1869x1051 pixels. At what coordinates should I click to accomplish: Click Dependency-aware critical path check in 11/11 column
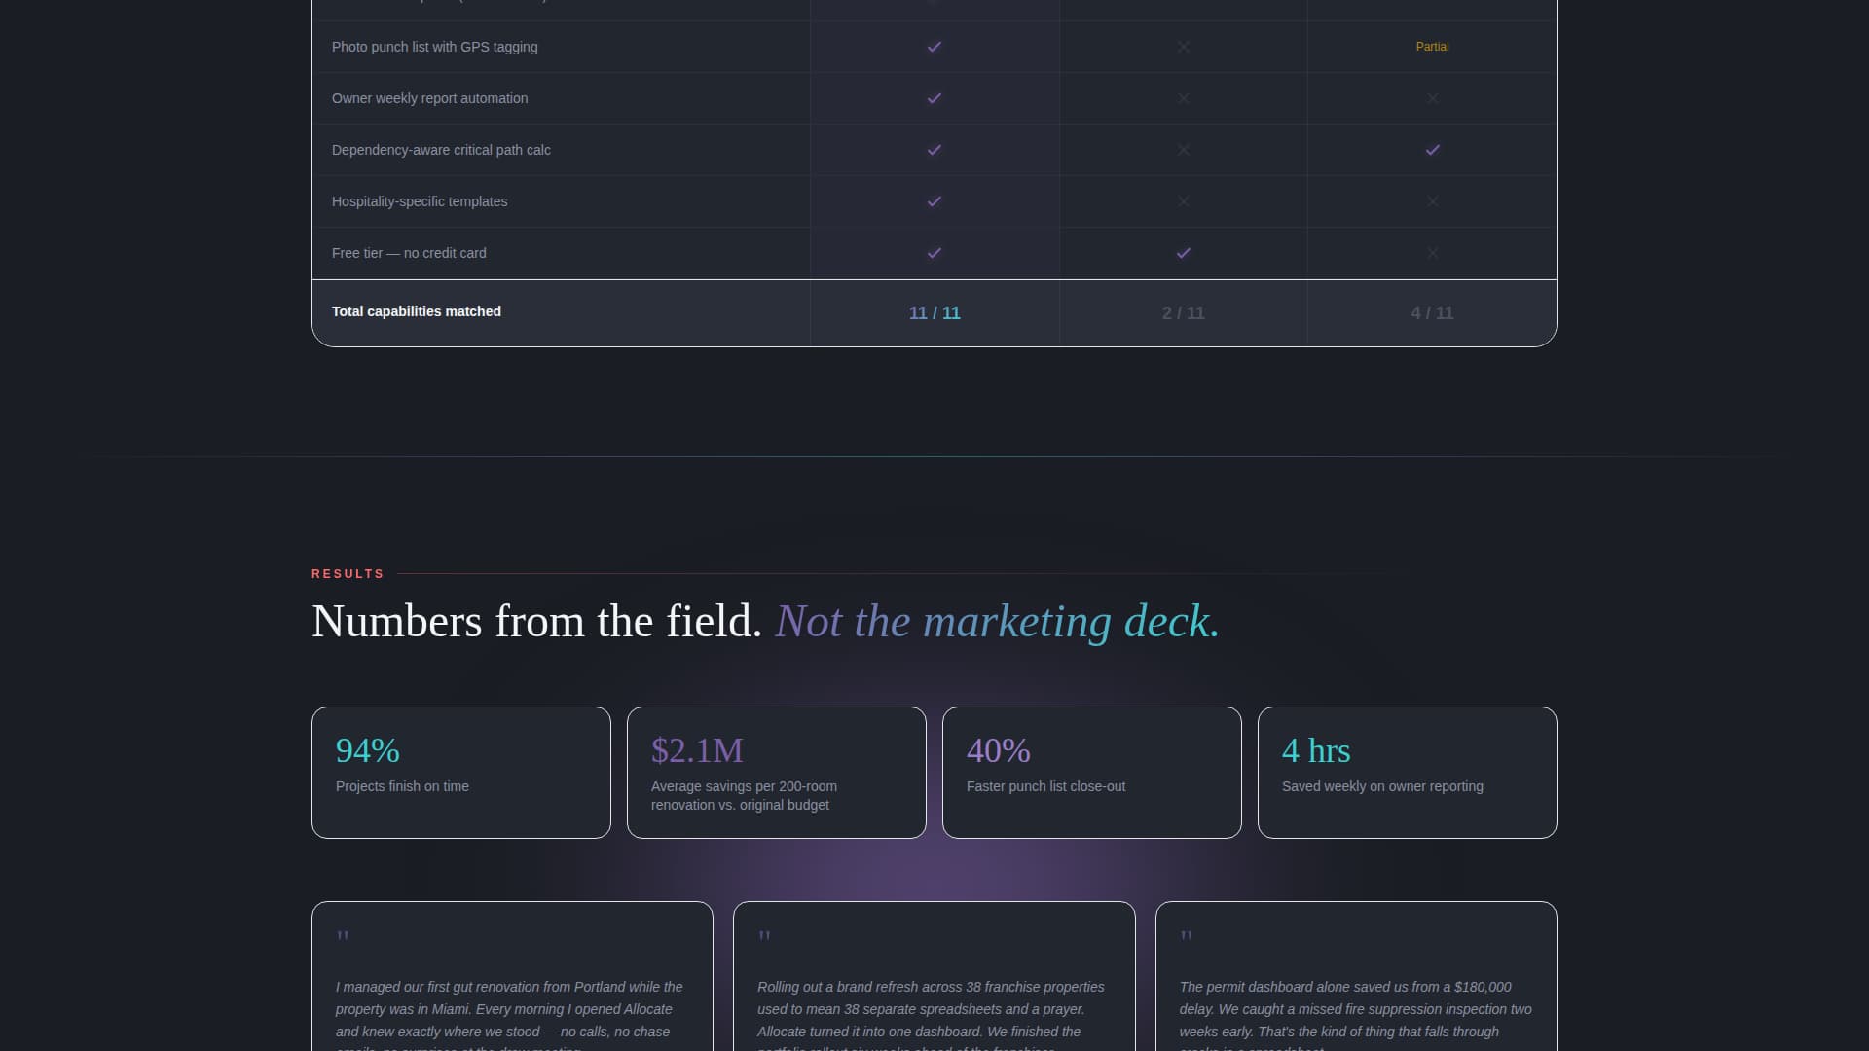click(x=934, y=150)
